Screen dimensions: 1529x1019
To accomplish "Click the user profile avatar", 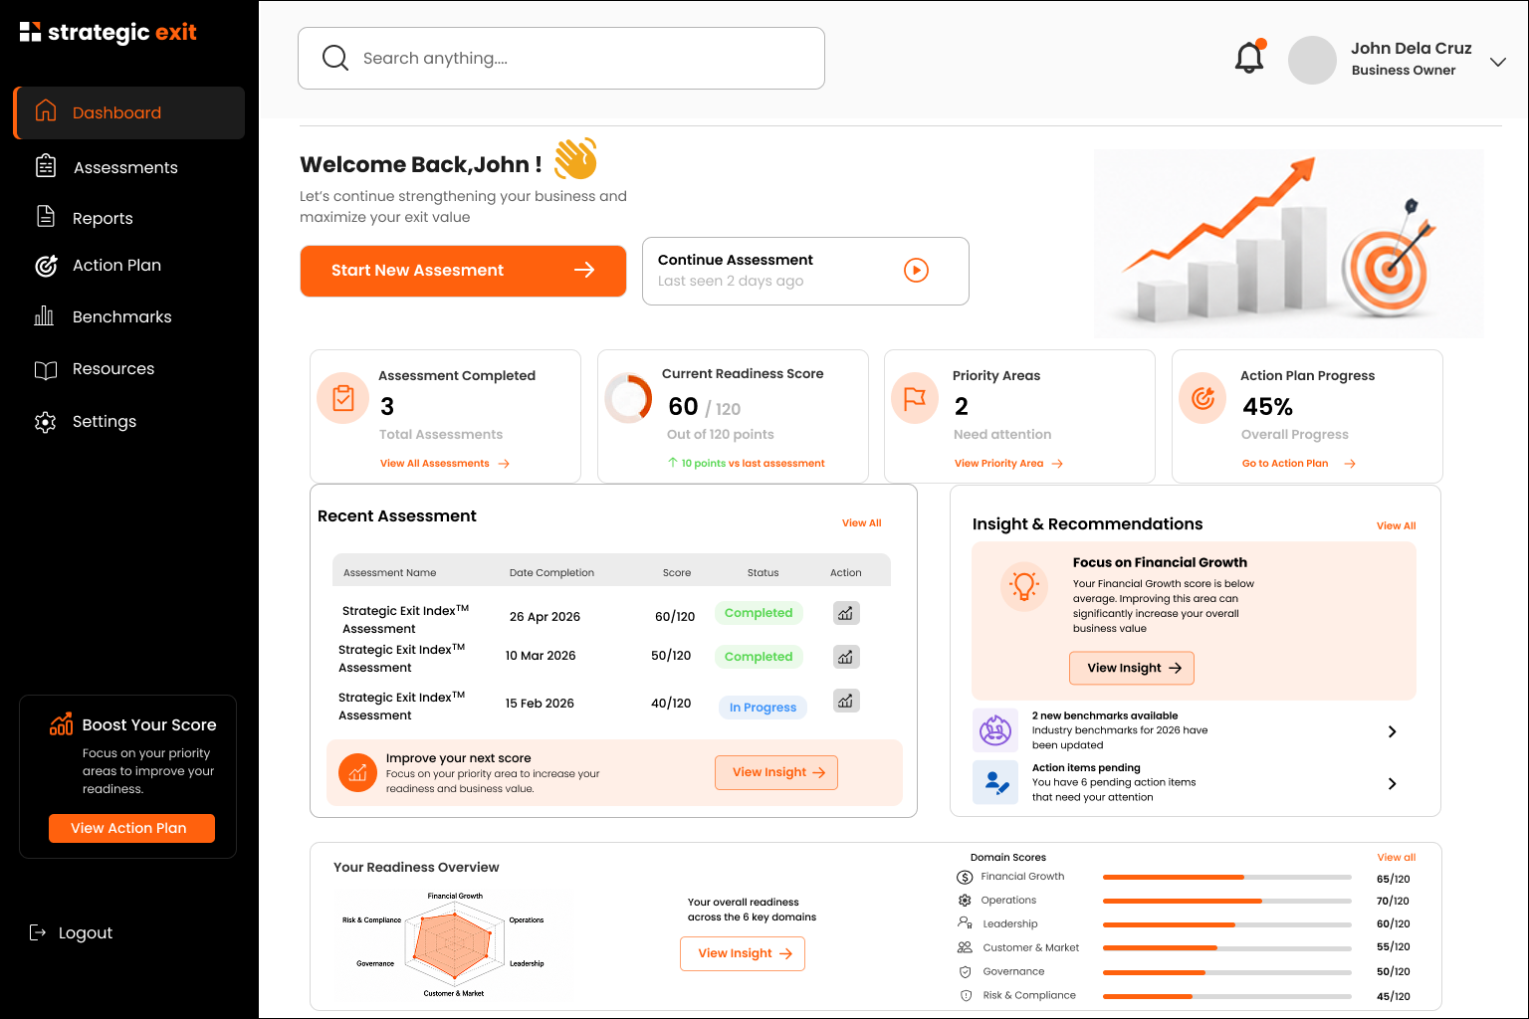I will (x=1312, y=60).
